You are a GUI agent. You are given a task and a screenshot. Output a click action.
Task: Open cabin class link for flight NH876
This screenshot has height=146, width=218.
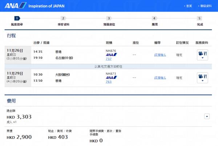coord(160,55)
